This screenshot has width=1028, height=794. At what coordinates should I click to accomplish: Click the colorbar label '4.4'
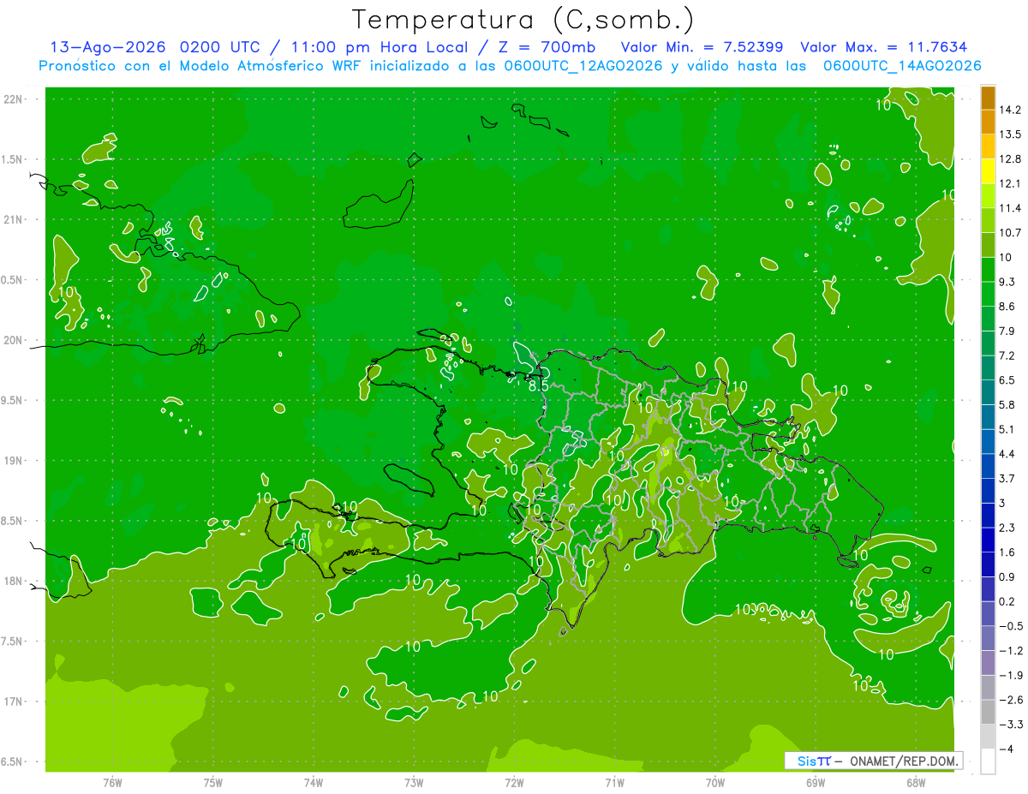(x=1007, y=454)
